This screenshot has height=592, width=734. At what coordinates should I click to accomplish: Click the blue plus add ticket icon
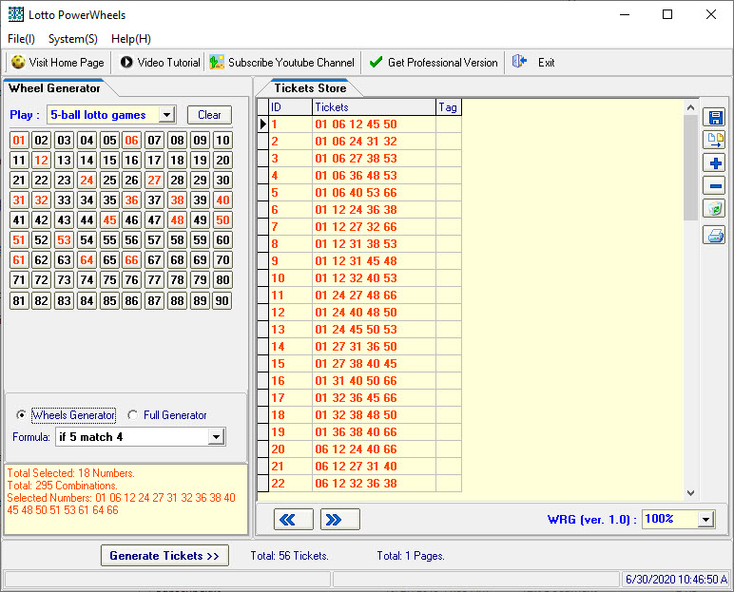(715, 162)
